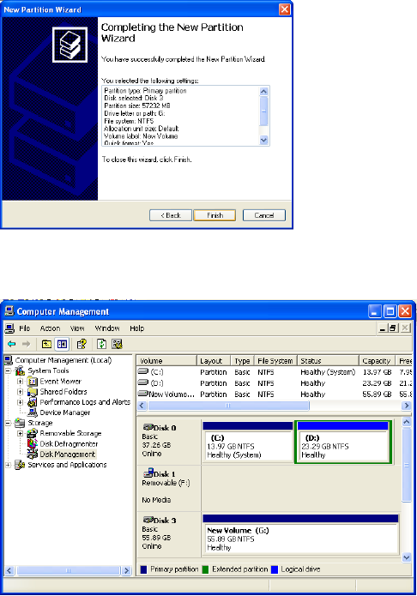Image resolution: width=417 pixels, height=596 pixels.
Task: Sort by the Capacity column header
Action: [377, 361]
